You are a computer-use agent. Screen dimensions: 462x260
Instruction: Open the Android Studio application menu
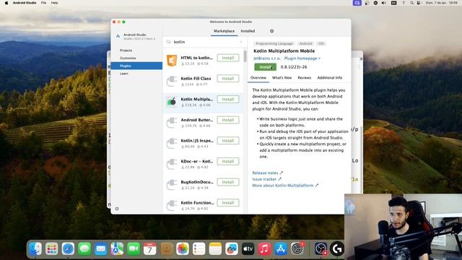(25, 3)
